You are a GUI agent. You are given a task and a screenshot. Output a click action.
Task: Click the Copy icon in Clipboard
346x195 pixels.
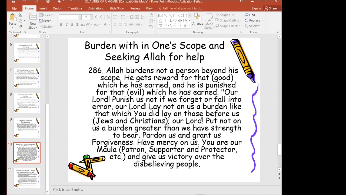point(20,21)
